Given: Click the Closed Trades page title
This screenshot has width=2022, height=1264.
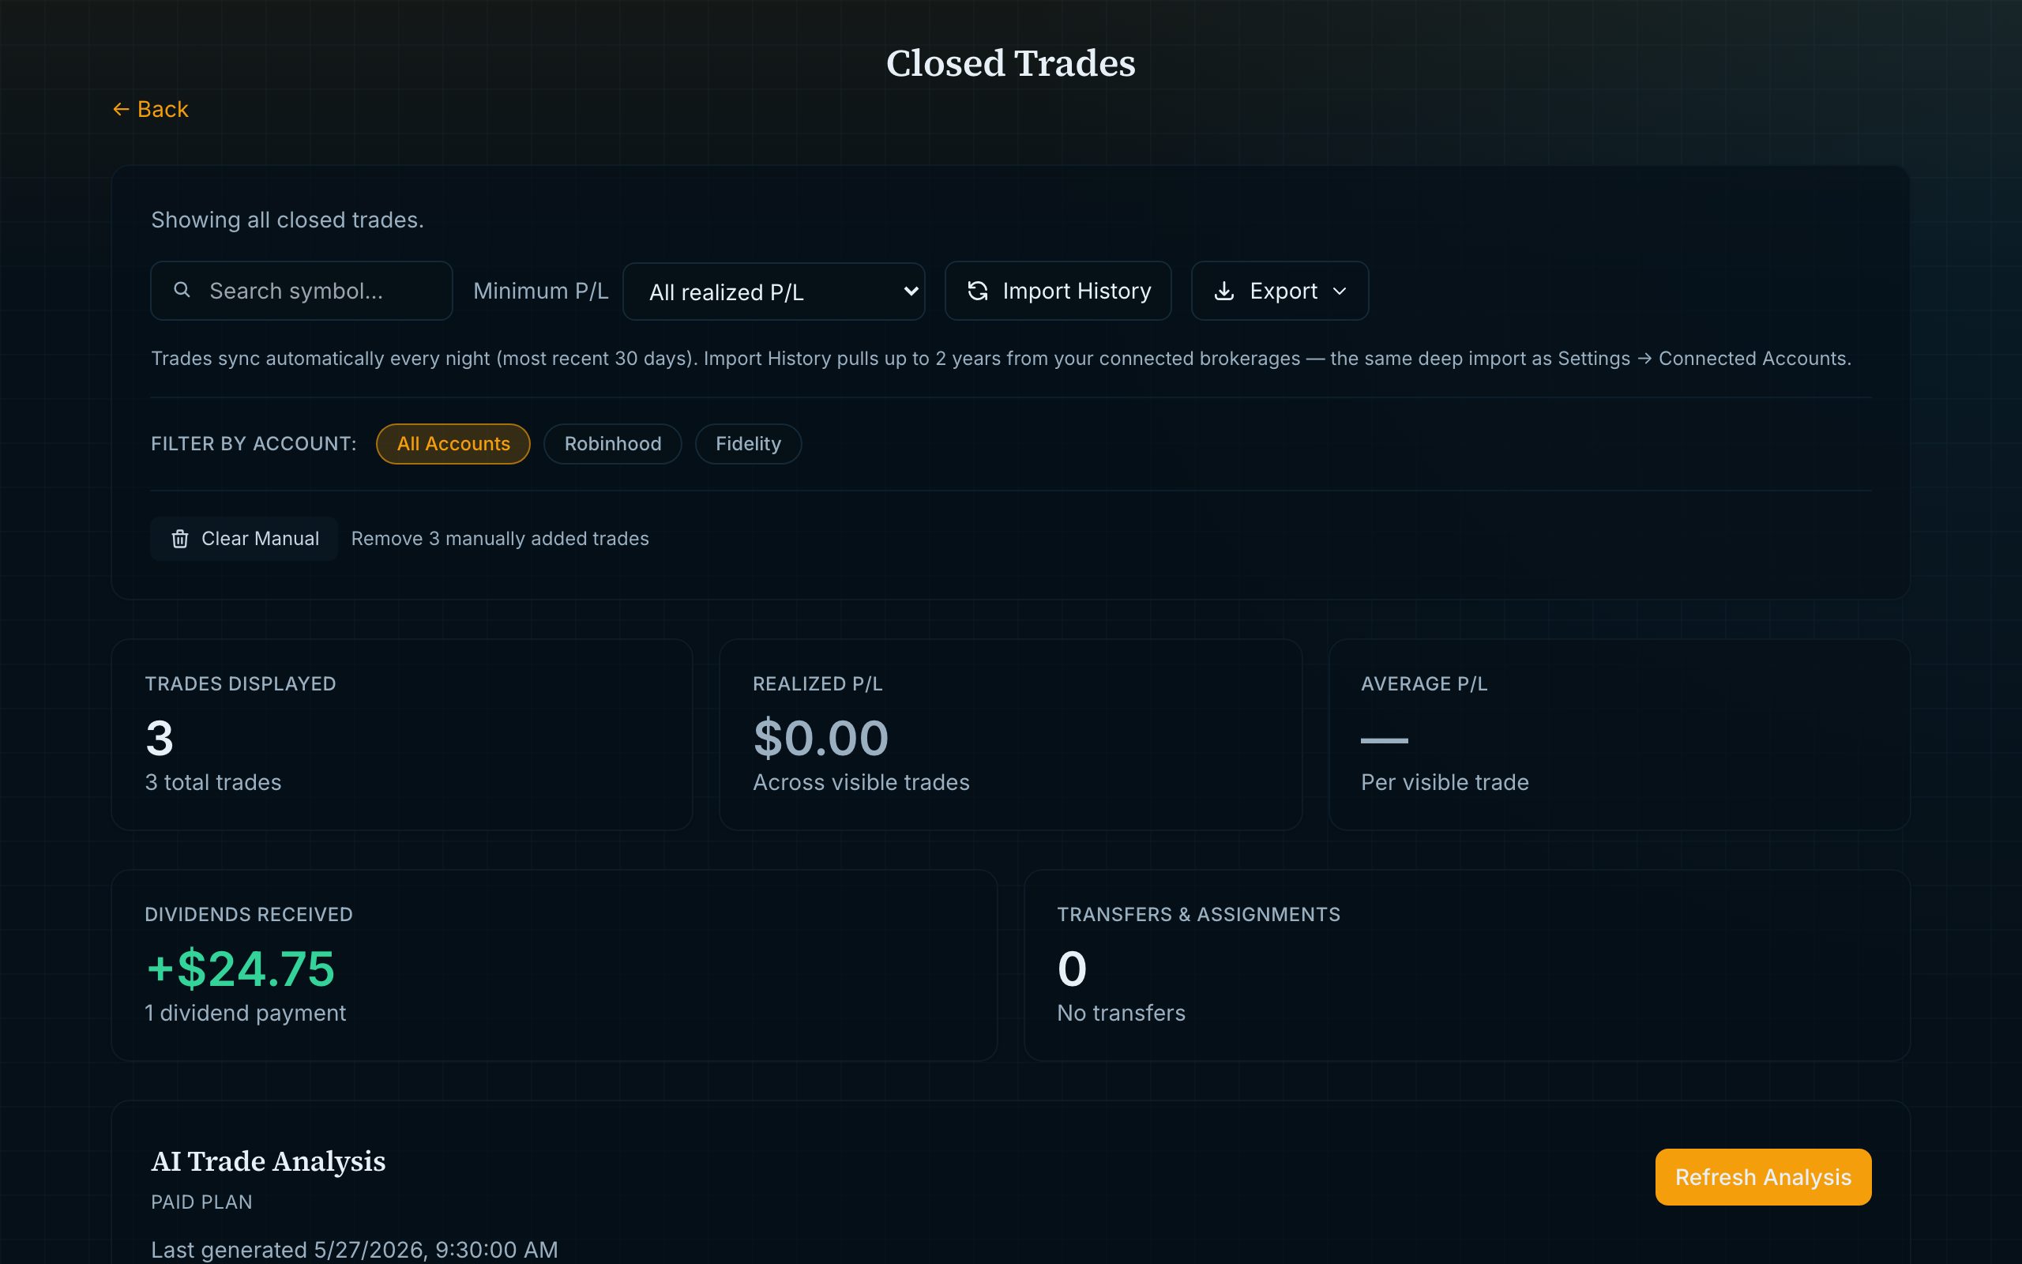Looking at the screenshot, I should 1011,63.
